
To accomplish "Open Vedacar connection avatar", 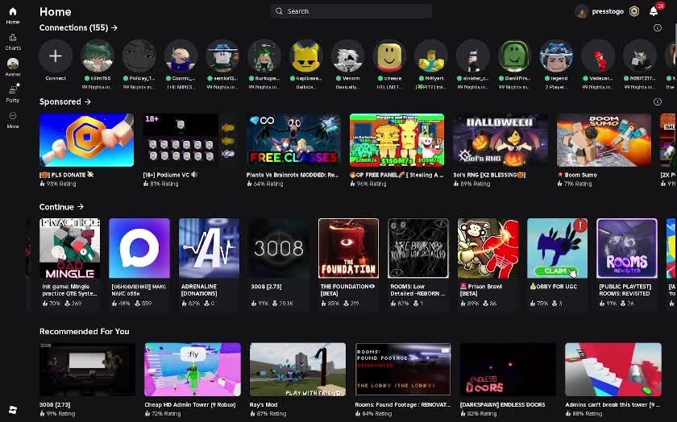I will [598, 56].
